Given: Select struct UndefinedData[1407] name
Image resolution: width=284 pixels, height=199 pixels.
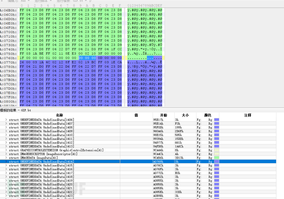Looking at the screenshot, I should [42, 123].
